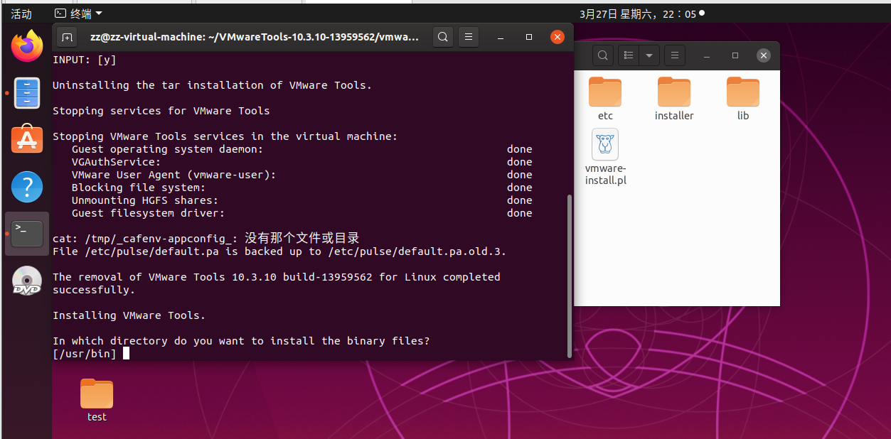Open the Files window hamburger menu

(x=674, y=55)
